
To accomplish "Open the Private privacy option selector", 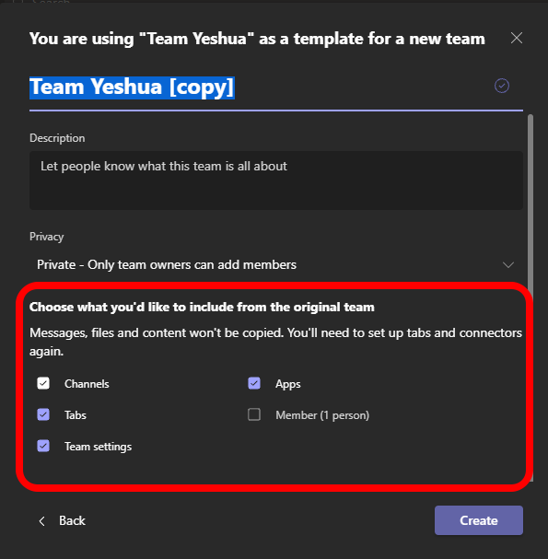I will [x=276, y=265].
